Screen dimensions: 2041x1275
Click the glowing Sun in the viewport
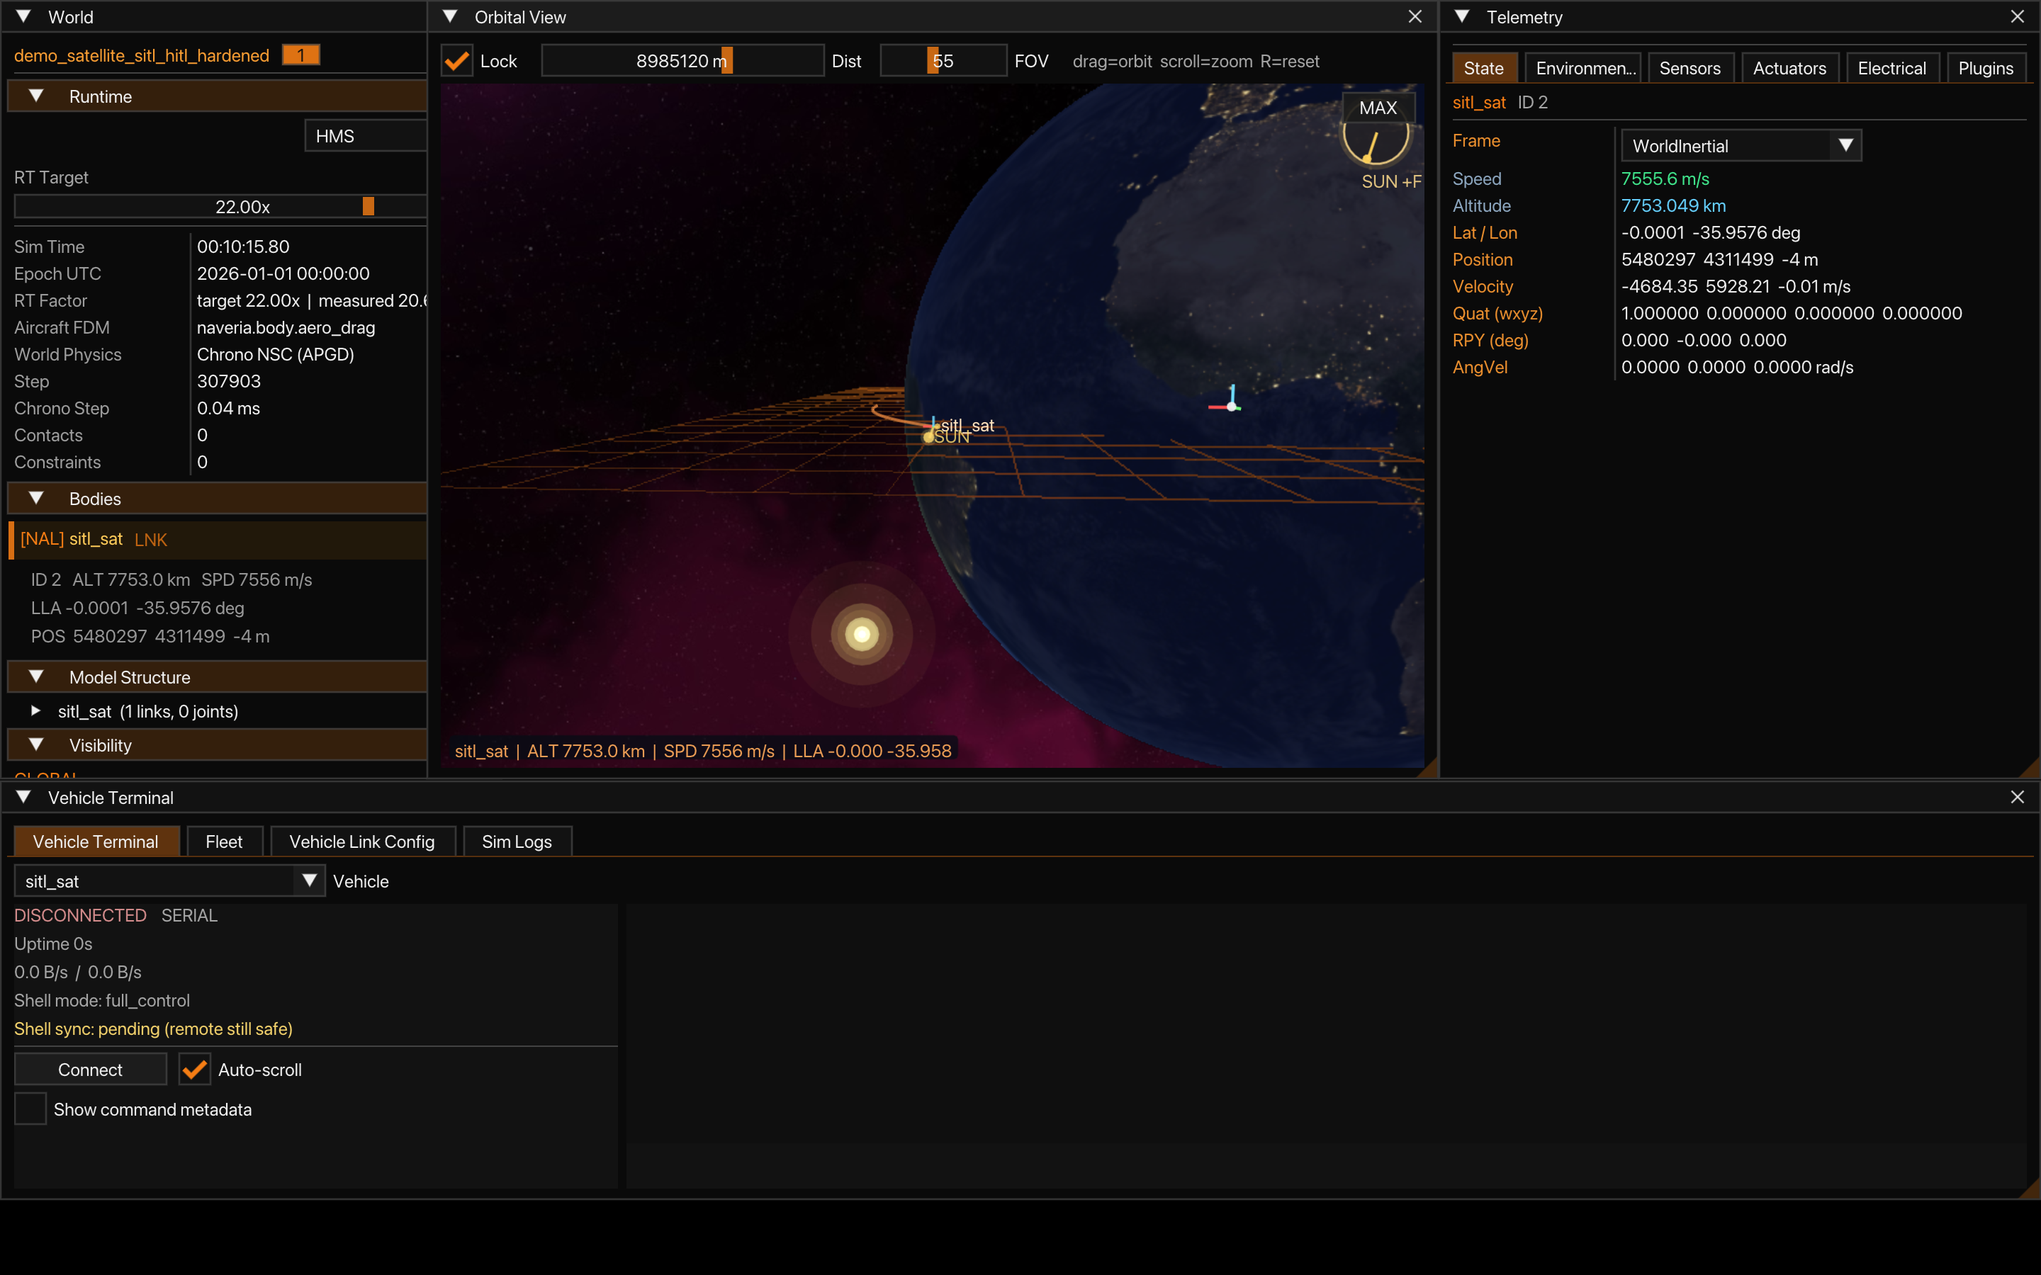(861, 634)
